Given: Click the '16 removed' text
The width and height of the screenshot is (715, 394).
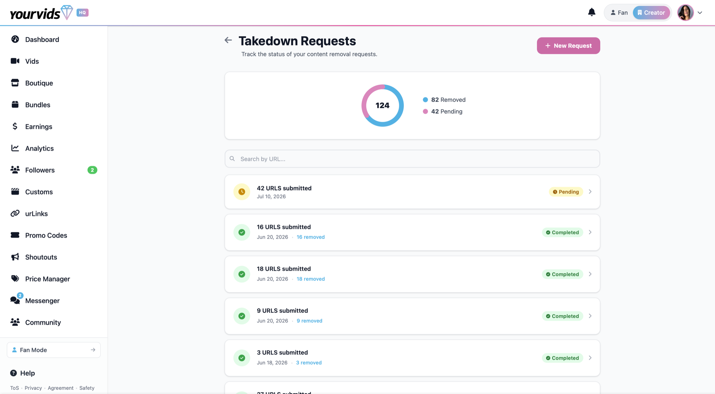Looking at the screenshot, I should pos(311,237).
